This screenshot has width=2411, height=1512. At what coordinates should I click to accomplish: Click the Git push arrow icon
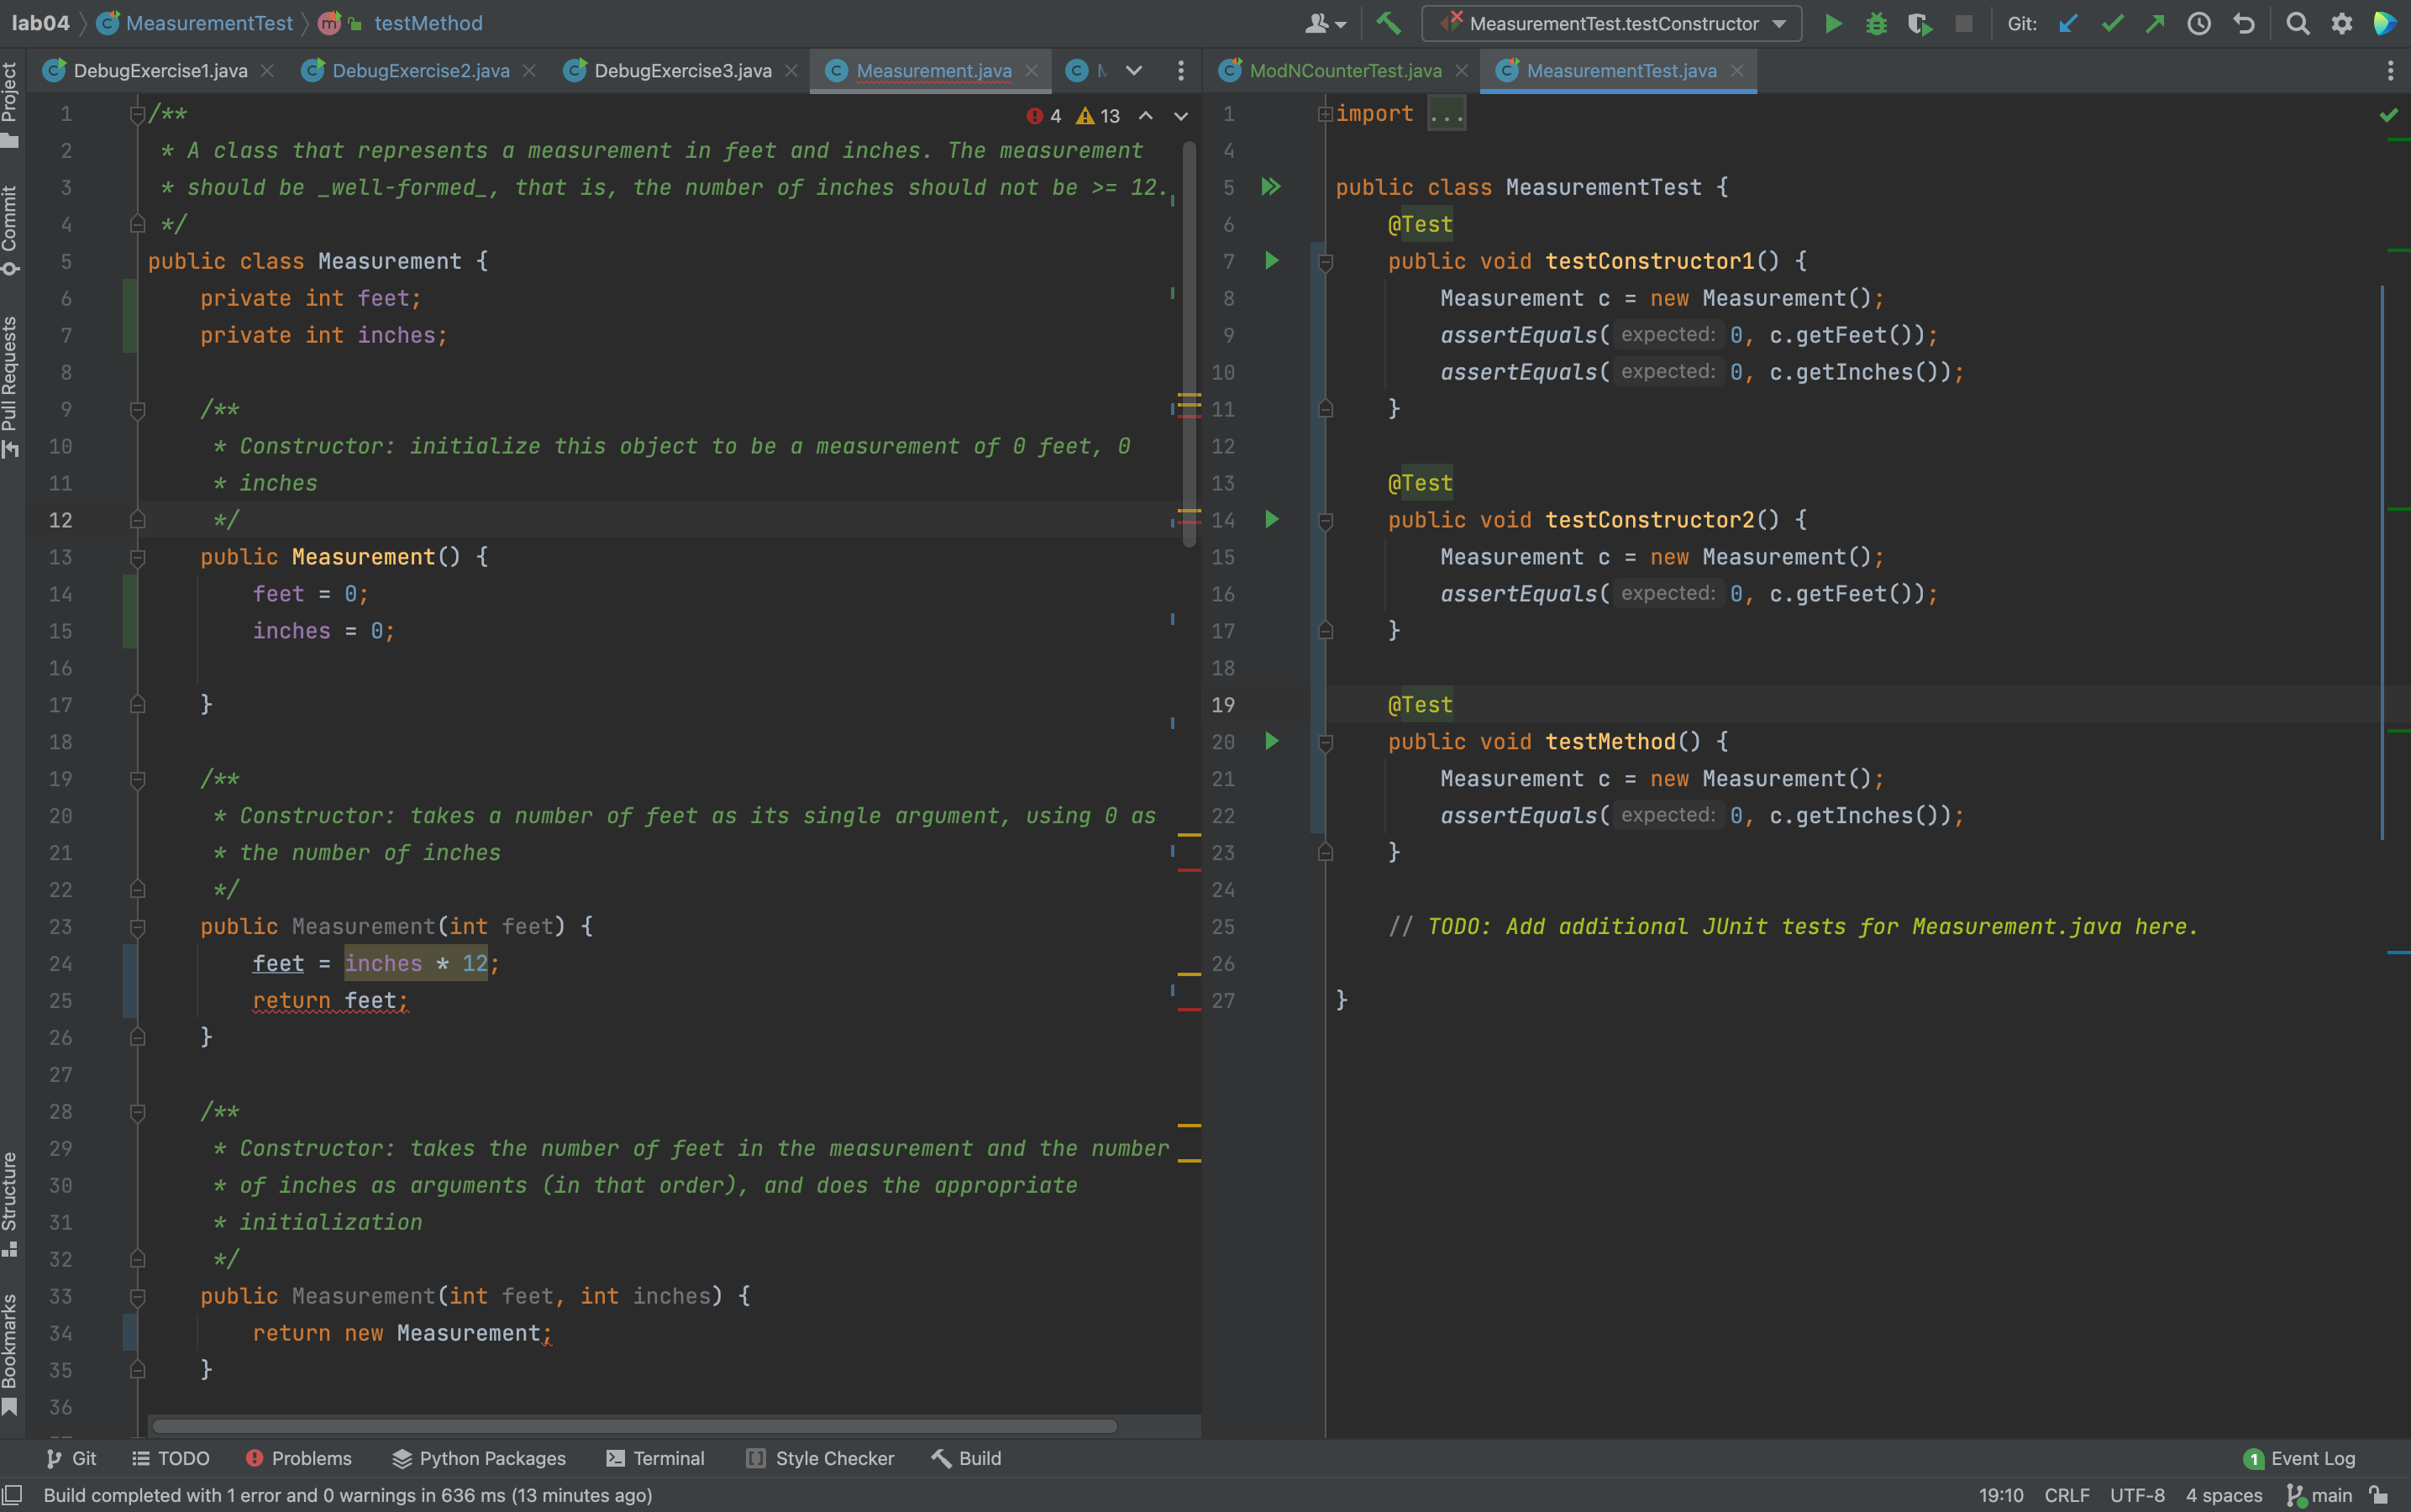pyautogui.click(x=2155, y=24)
